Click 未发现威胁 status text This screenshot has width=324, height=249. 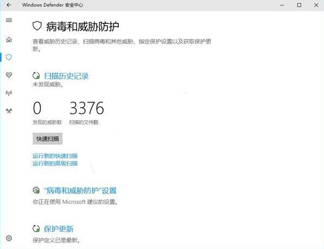(48, 84)
